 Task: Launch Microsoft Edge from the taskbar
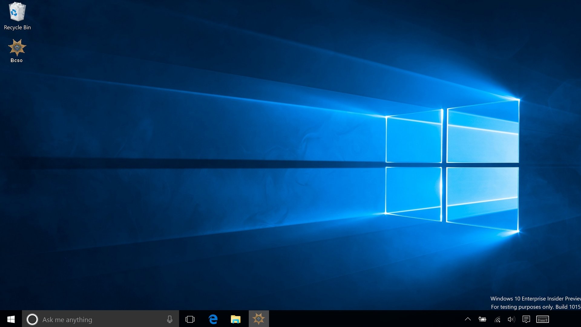(x=213, y=319)
